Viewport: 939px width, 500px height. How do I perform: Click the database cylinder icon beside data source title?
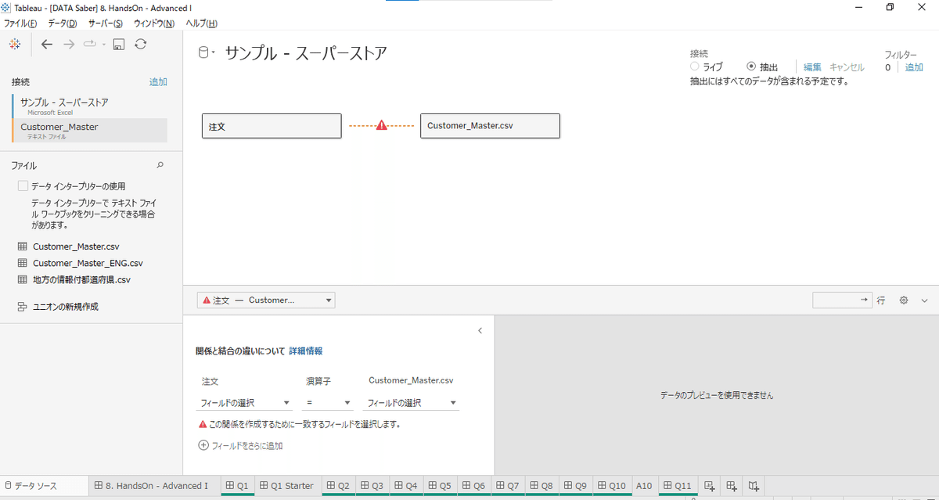[x=203, y=53]
